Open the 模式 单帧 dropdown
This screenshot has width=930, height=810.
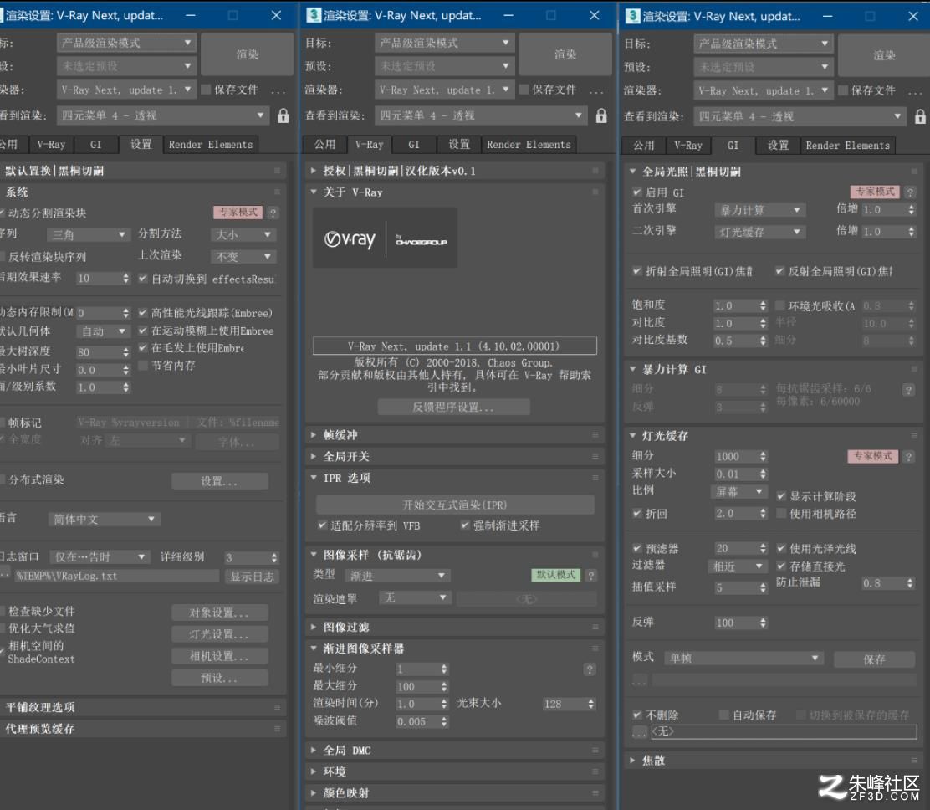[744, 658]
